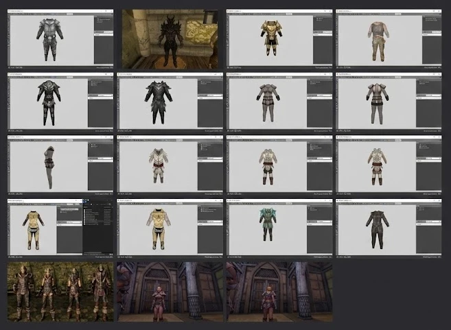
Task: View the side-profile gray armor preview thumbnail
Action: click(x=60, y=165)
